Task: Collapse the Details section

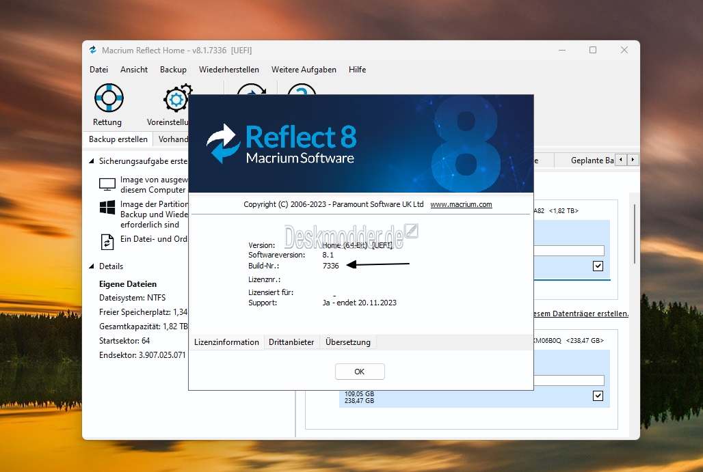Action: pos(92,266)
